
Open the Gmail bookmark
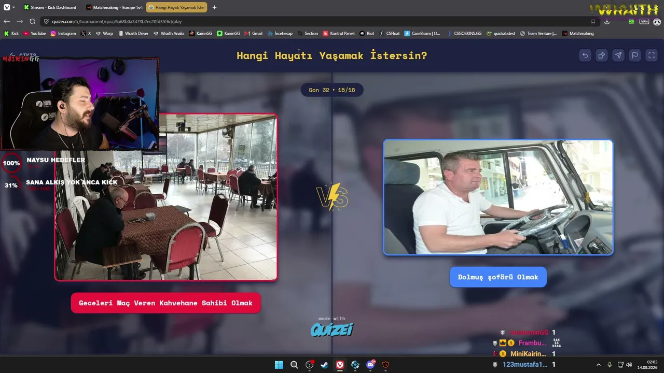click(x=254, y=34)
